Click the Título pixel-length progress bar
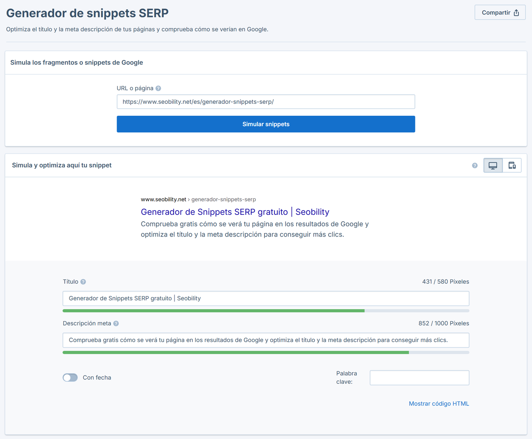The width and height of the screenshot is (532, 439). click(x=266, y=311)
